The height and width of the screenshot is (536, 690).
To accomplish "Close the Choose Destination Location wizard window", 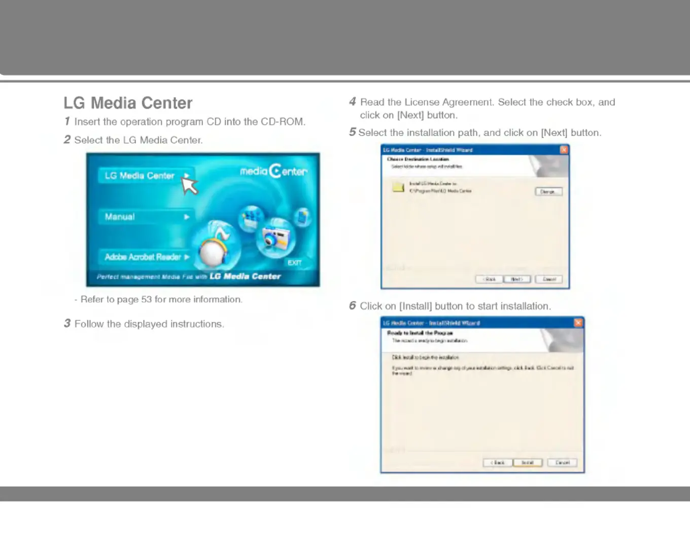I will [564, 150].
